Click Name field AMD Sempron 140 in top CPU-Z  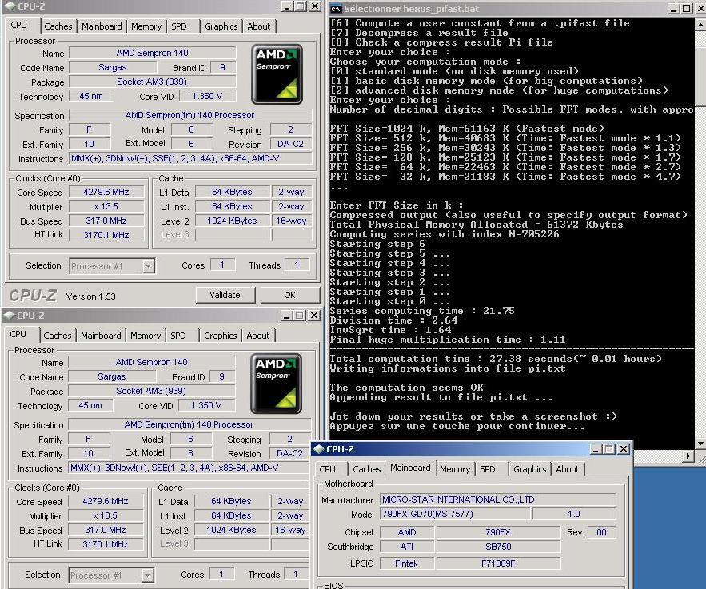point(152,53)
